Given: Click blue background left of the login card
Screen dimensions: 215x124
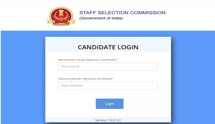Looking at the screenshot, I should (x=23, y=77).
